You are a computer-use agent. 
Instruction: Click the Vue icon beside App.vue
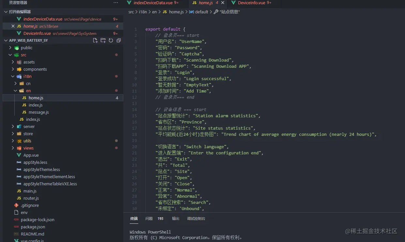tap(19, 155)
